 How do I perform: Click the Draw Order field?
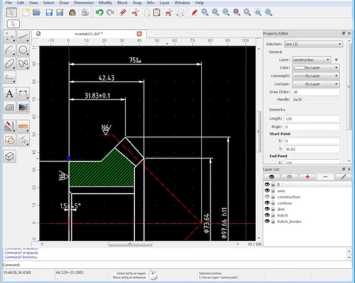(316, 92)
